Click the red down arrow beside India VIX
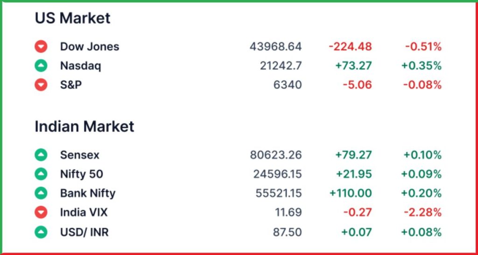This screenshot has width=478, height=255. pos(41,212)
